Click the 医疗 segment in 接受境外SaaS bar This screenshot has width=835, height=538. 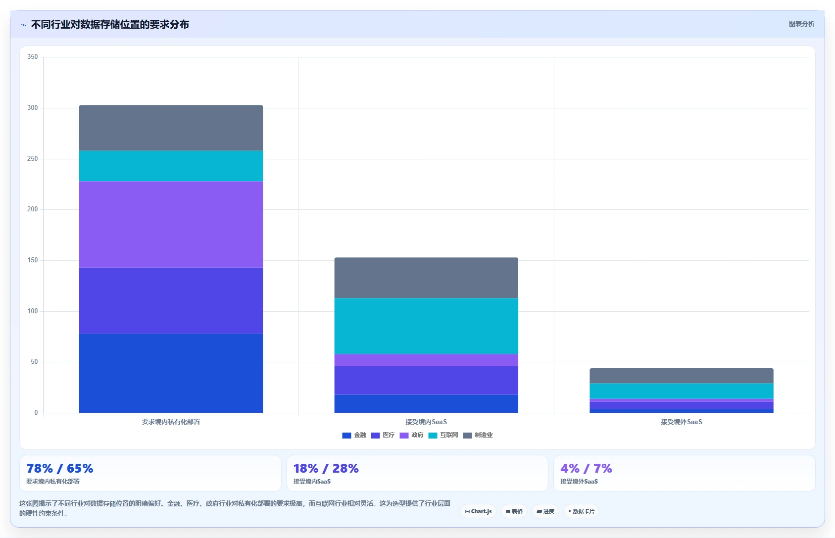(682, 405)
